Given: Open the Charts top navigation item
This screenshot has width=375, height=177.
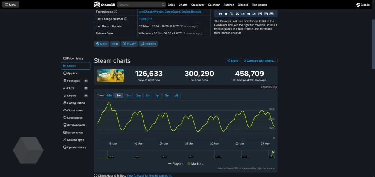Looking at the screenshot, I should coord(183,5).
